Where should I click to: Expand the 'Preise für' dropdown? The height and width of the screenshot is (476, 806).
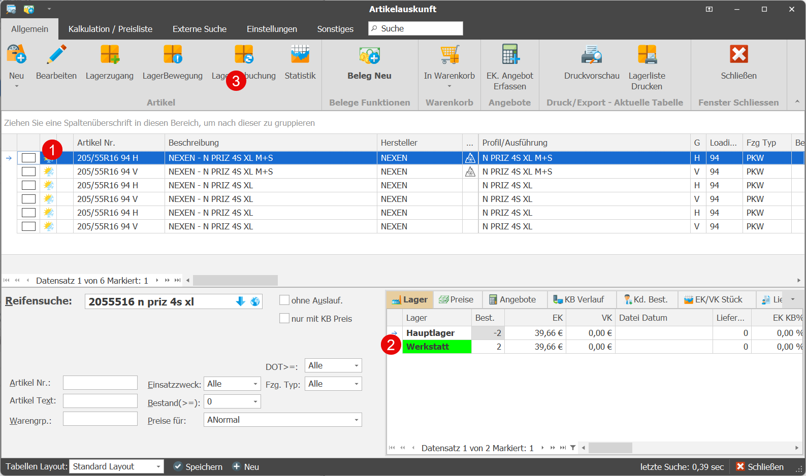[x=357, y=420]
